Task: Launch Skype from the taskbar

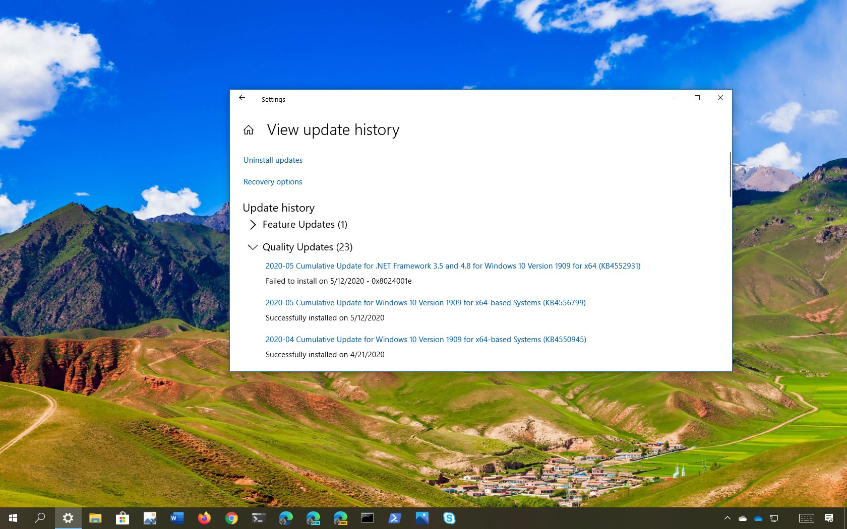Action: tap(449, 518)
